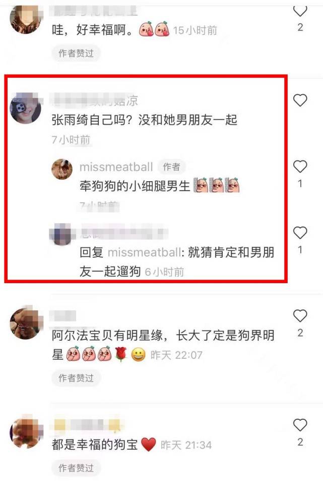Tap the rose emoji in 狗界明星 comment

click(121, 354)
